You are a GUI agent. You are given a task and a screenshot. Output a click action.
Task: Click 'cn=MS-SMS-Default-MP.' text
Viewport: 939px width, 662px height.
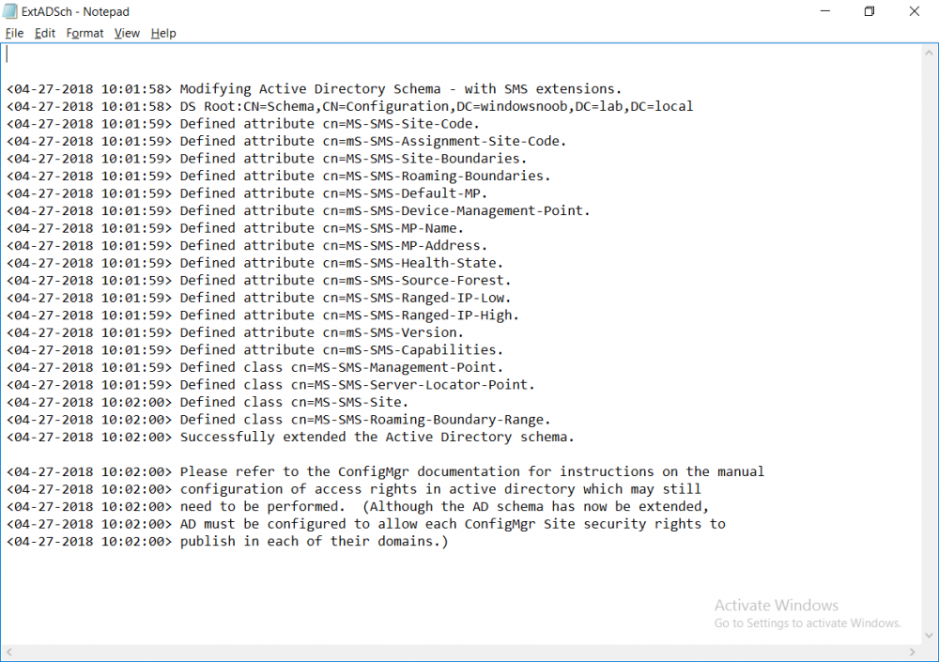405,193
